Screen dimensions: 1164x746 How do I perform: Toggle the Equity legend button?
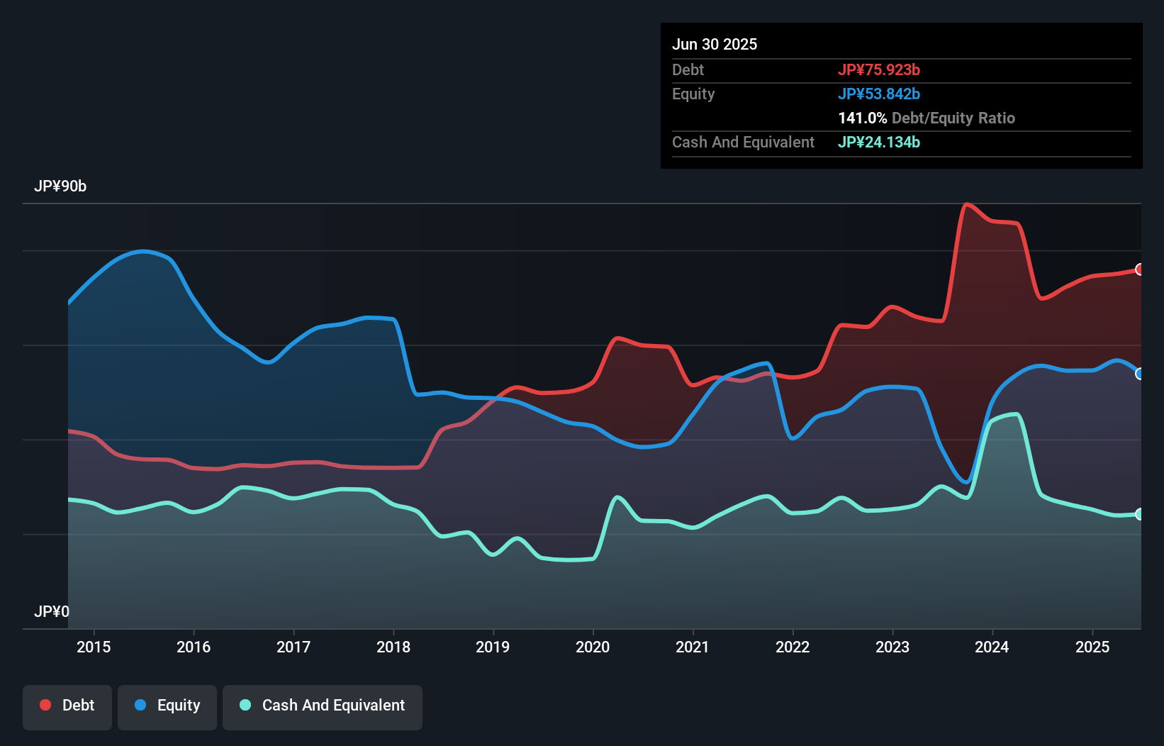pyautogui.click(x=167, y=706)
